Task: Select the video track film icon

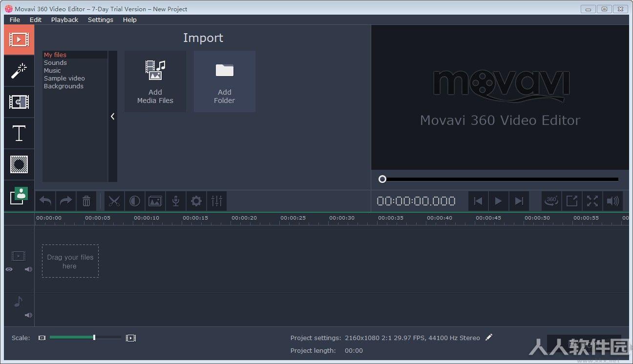Action: (x=19, y=256)
